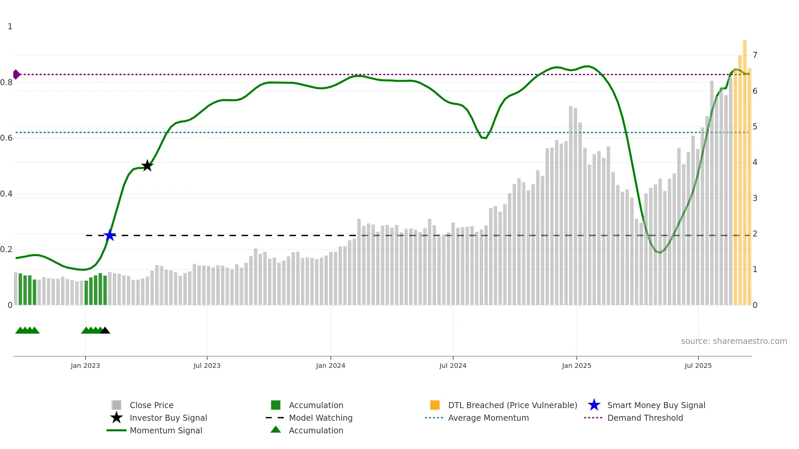Click Momentum Signal legend line sample
Image resolution: width=799 pixels, height=449 pixels.
point(117,430)
